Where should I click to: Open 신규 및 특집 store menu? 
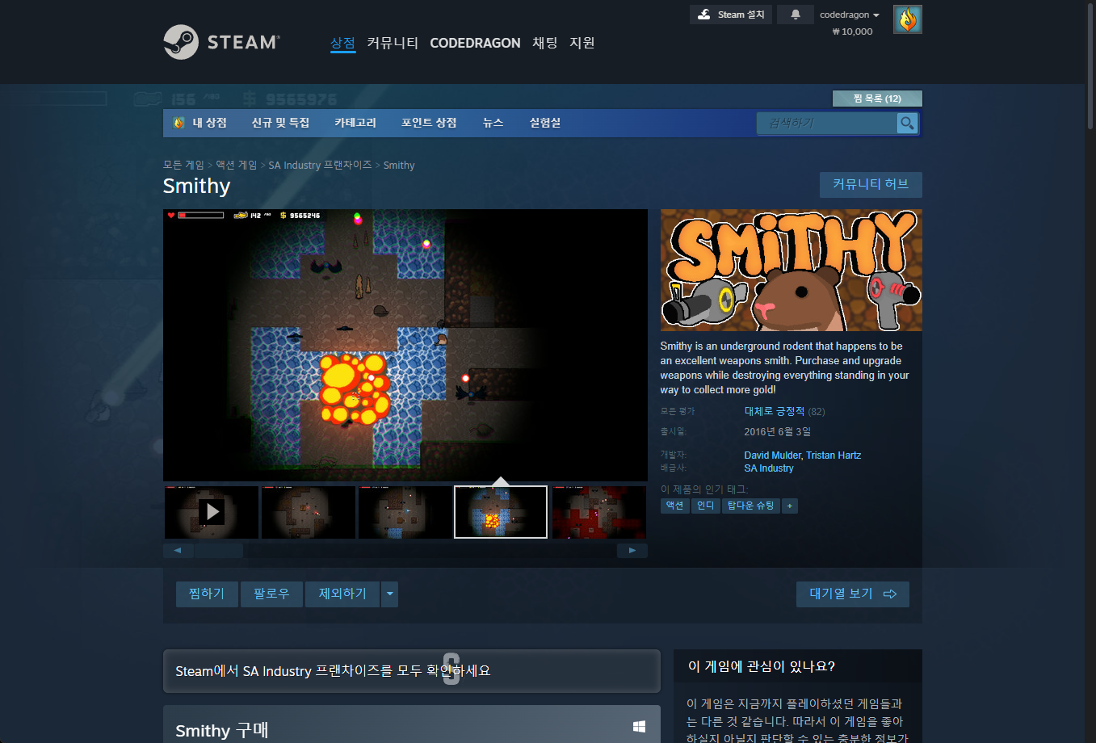(x=280, y=123)
